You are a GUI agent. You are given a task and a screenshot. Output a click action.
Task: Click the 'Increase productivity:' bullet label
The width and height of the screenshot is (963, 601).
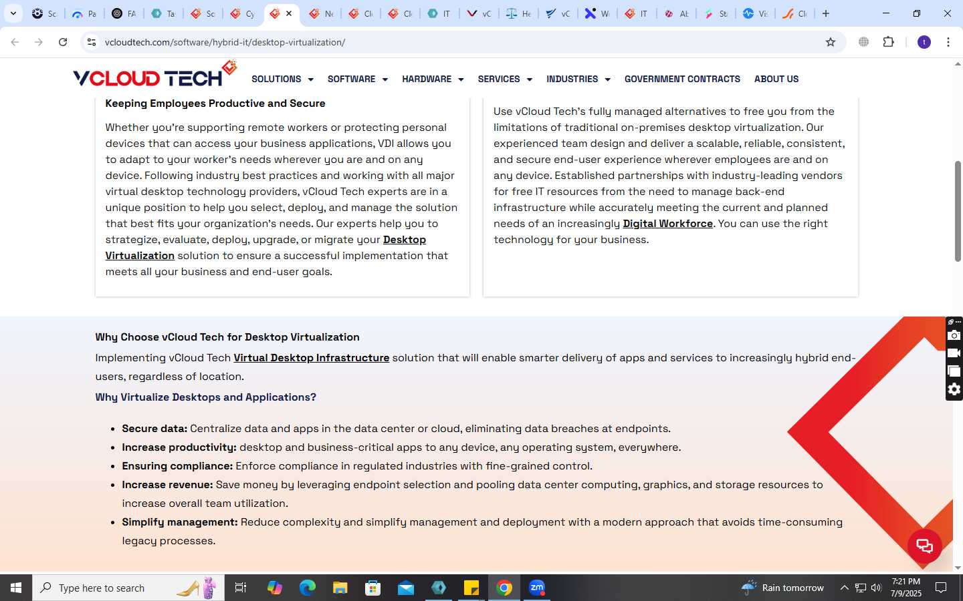(x=179, y=447)
